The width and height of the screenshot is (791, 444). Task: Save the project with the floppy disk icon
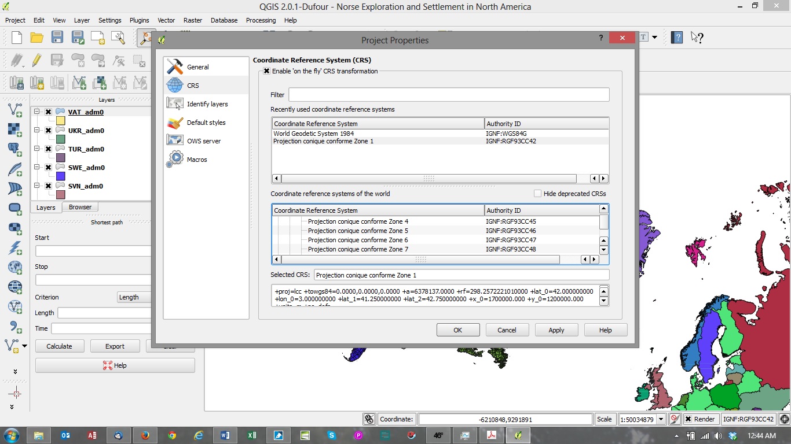pyautogui.click(x=57, y=38)
